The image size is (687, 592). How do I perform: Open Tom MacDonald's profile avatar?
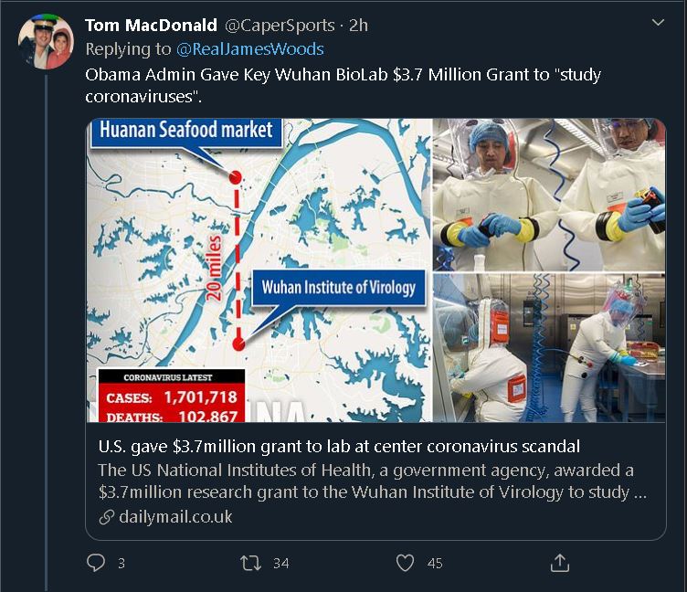(x=46, y=42)
